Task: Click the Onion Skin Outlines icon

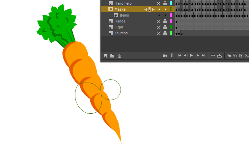Action: (235, 56)
